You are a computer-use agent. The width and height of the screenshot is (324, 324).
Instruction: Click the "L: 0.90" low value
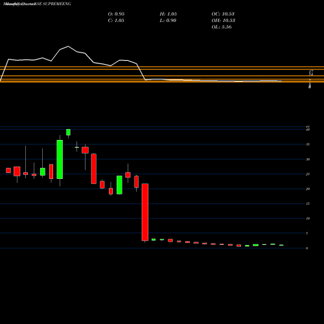coord(168,21)
